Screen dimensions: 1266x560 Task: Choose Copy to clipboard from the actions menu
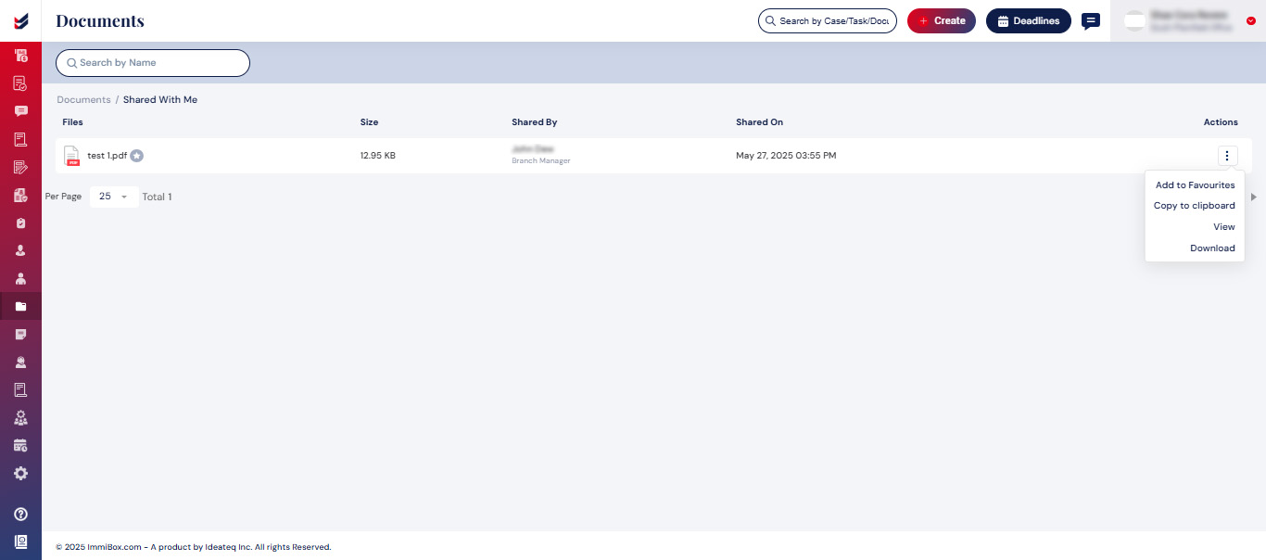pos(1195,206)
